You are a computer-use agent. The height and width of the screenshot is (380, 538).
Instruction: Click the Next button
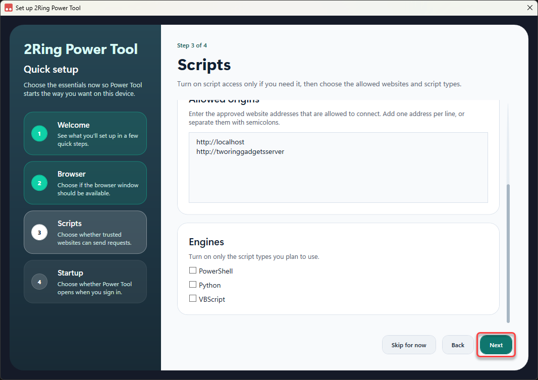pyautogui.click(x=496, y=345)
